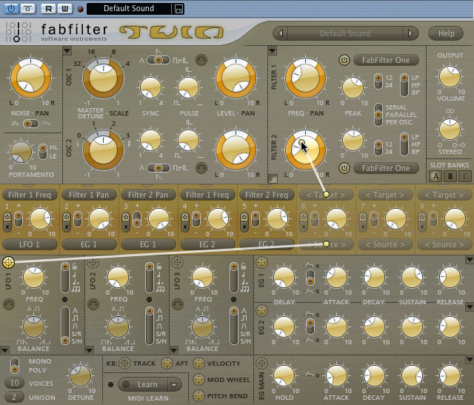This screenshot has width=474, height=405.
Task: Click Filter 1 LP/HP/BP mode slider
Action: [404, 85]
